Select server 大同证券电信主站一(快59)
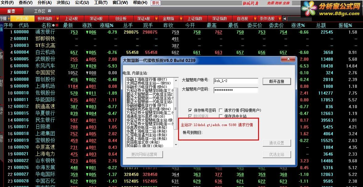 [x=148, y=83]
